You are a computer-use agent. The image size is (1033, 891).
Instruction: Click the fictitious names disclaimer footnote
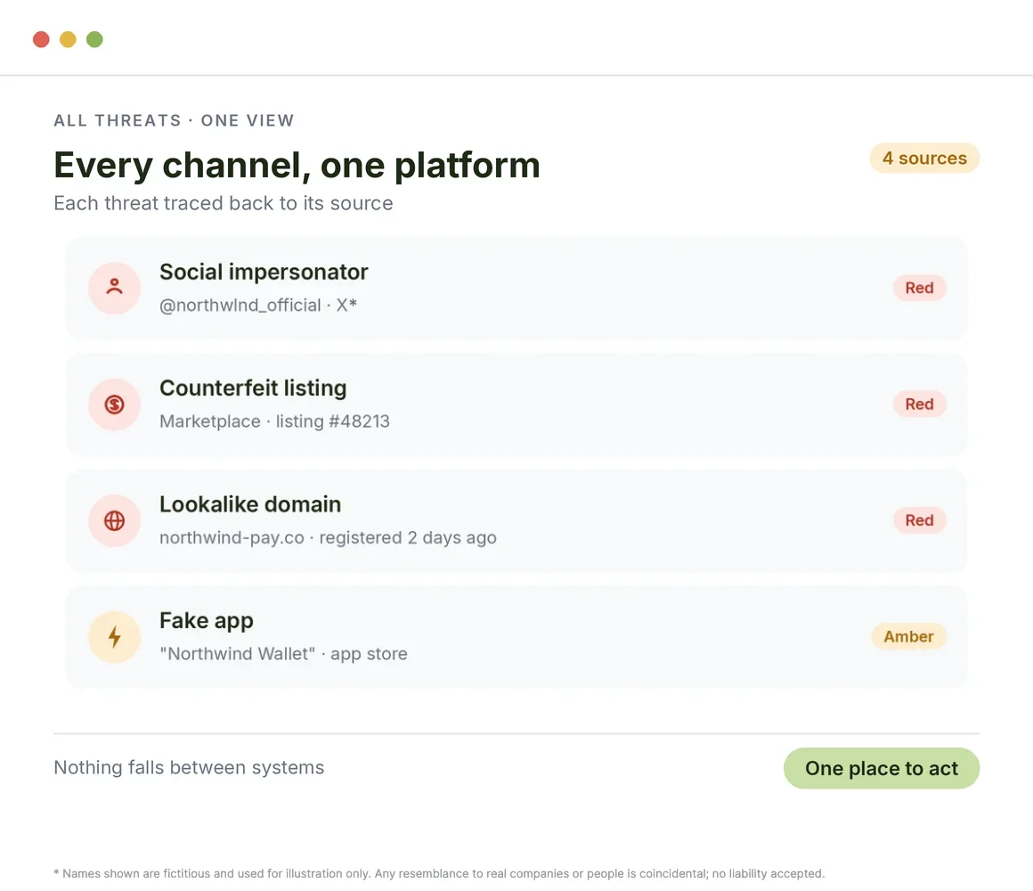pyautogui.click(x=439, y=873)
